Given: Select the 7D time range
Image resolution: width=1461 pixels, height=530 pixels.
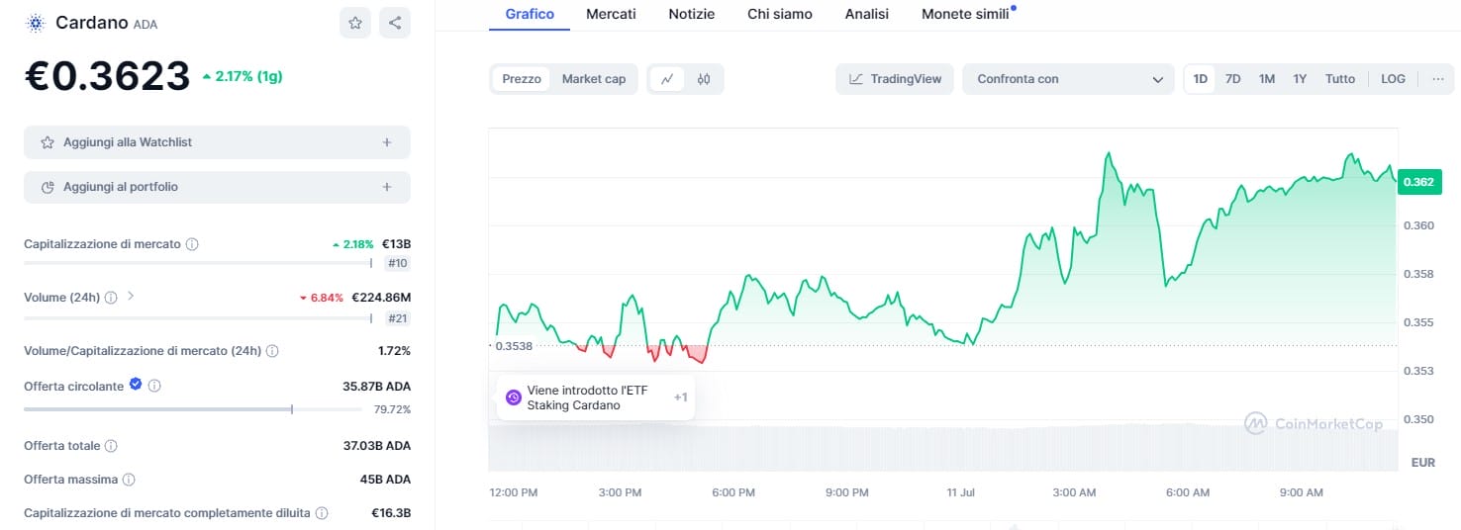Looking at the screenshot, I should point(1232,79).
